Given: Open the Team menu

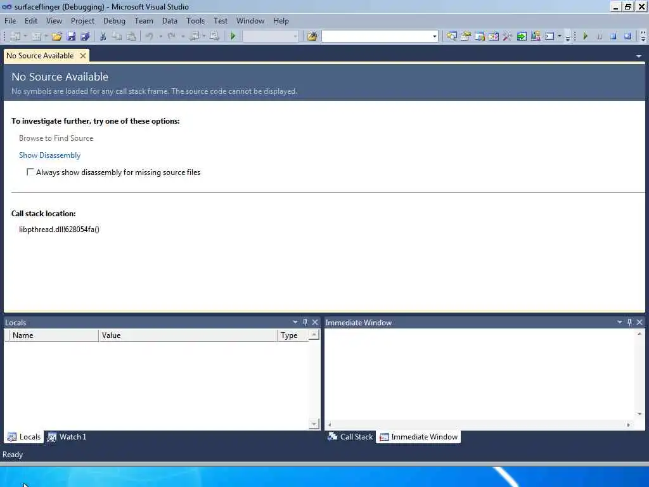Looking at the screenshot, I should pyautogui.click(x=144, y=21).
